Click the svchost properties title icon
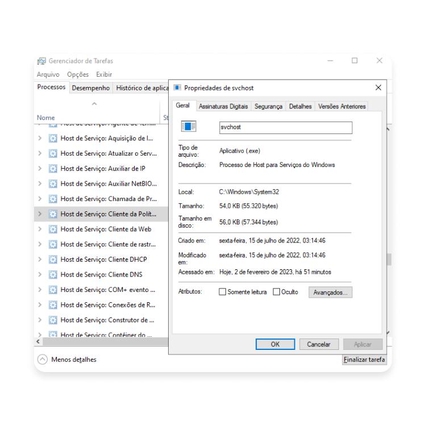This screenshot has height=426, width=426. coord(177,87)
